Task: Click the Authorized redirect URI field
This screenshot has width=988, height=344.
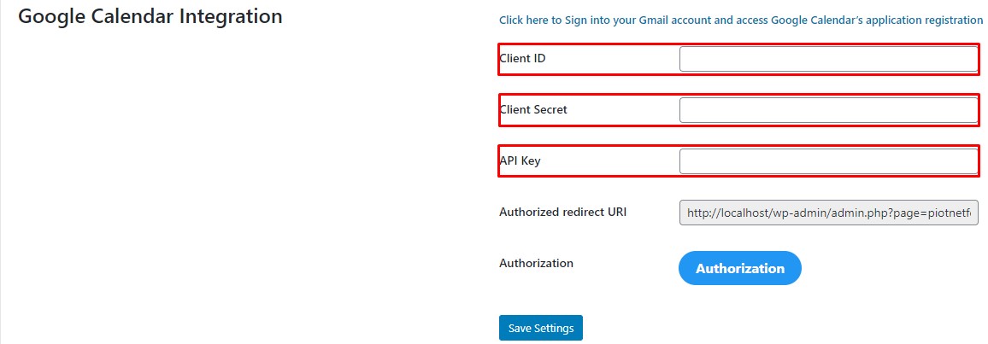Action: (x=828, y=213)
